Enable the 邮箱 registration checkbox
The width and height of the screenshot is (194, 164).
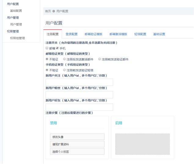click(x=47, y=48)
